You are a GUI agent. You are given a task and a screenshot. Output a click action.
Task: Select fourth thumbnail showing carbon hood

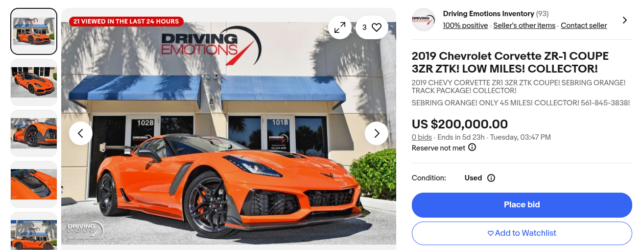tap(34, 184)
